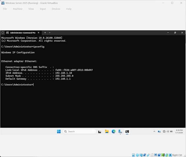The height and width of the screenshot is (157, 186).
Task: Open the Help menu
Action: (69, 9)
